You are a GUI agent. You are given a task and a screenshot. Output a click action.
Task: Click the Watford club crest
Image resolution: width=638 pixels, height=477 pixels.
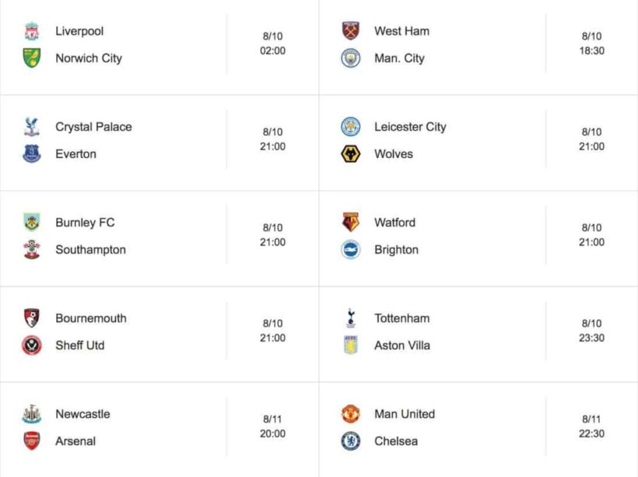click(351, 223)
